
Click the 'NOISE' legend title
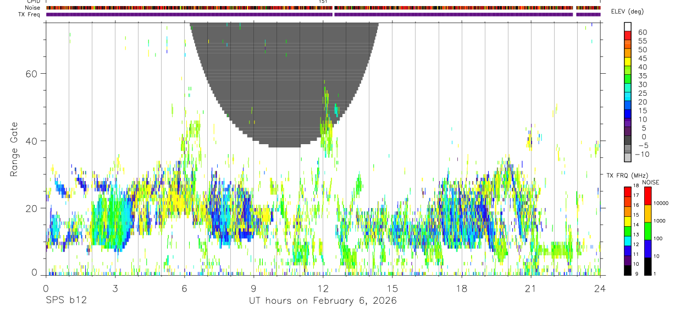click(650, 182)
